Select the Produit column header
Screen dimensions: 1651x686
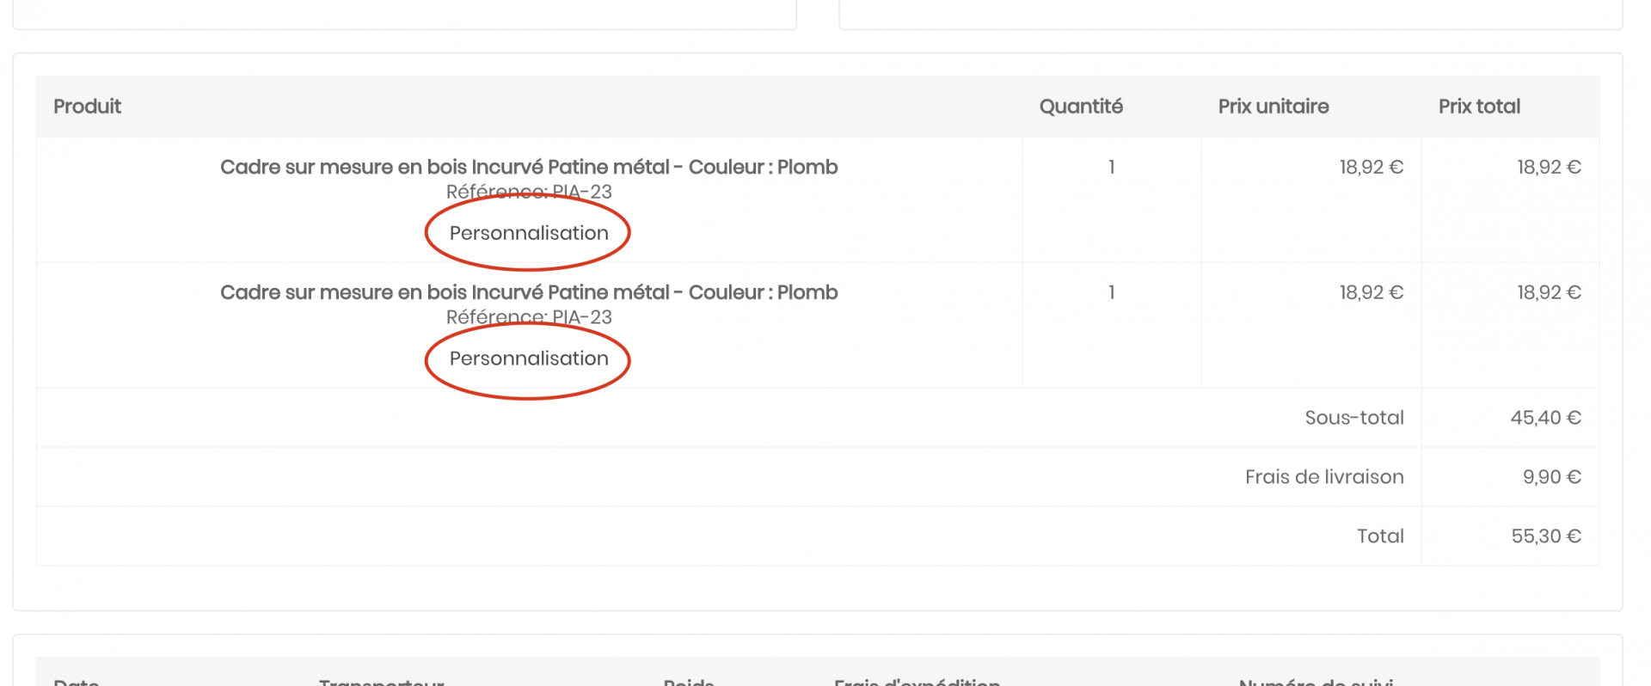click(x=87, y=107)
